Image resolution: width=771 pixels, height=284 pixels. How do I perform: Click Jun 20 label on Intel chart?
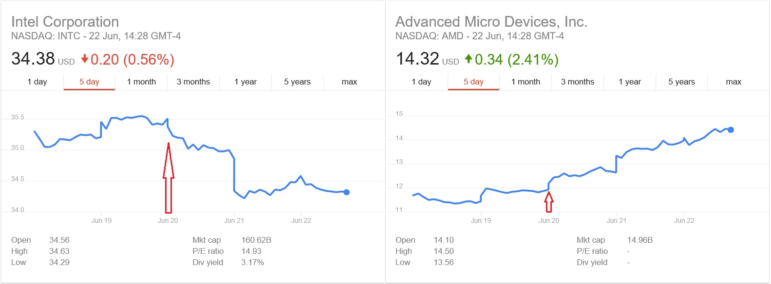pos(168,220)
